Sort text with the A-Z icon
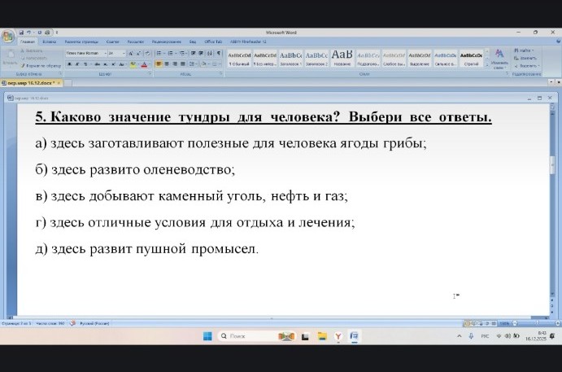 coord(210,53)
